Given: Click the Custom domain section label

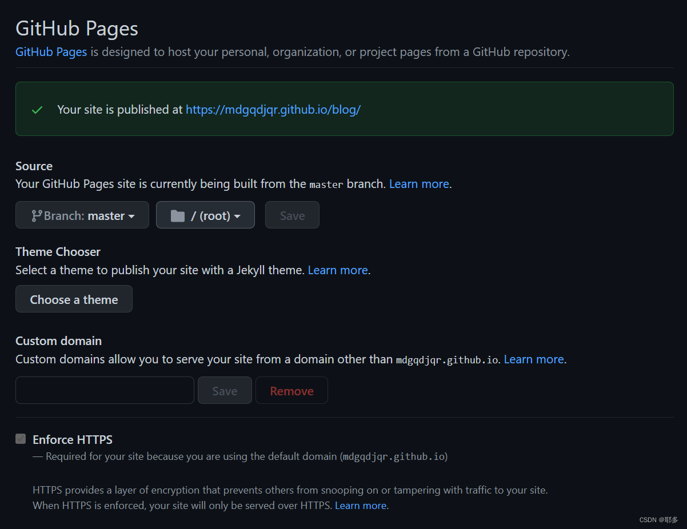Looking at the screenshot, I should (x=58, y=341).
